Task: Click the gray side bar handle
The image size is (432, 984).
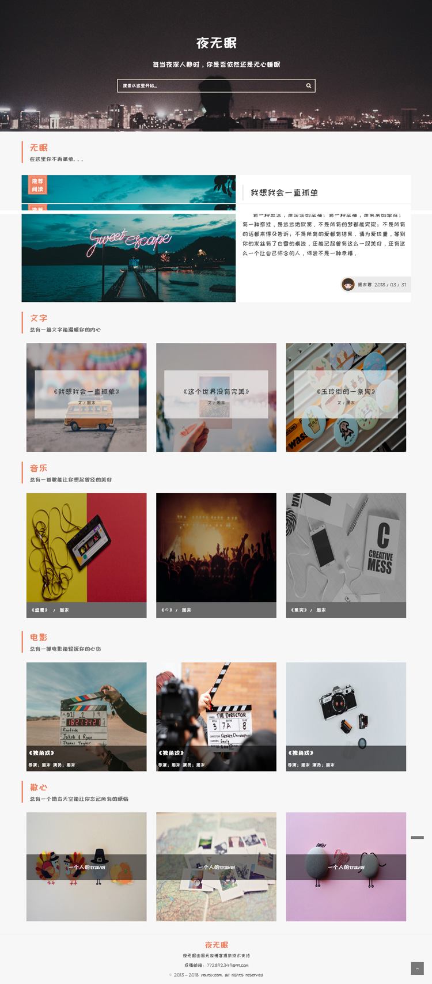Action: pyautogui.click(x=418, y=837)
